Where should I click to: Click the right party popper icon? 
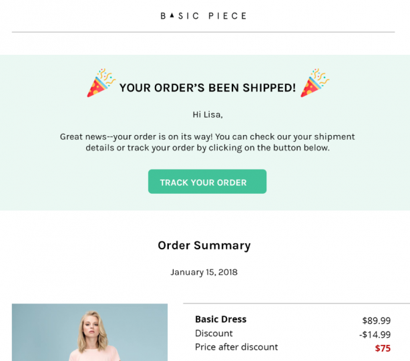314,83
